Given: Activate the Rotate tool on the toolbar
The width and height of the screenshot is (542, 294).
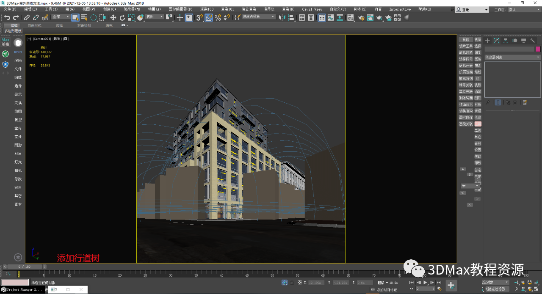Looking at the screenshot, I should [122, 17].
